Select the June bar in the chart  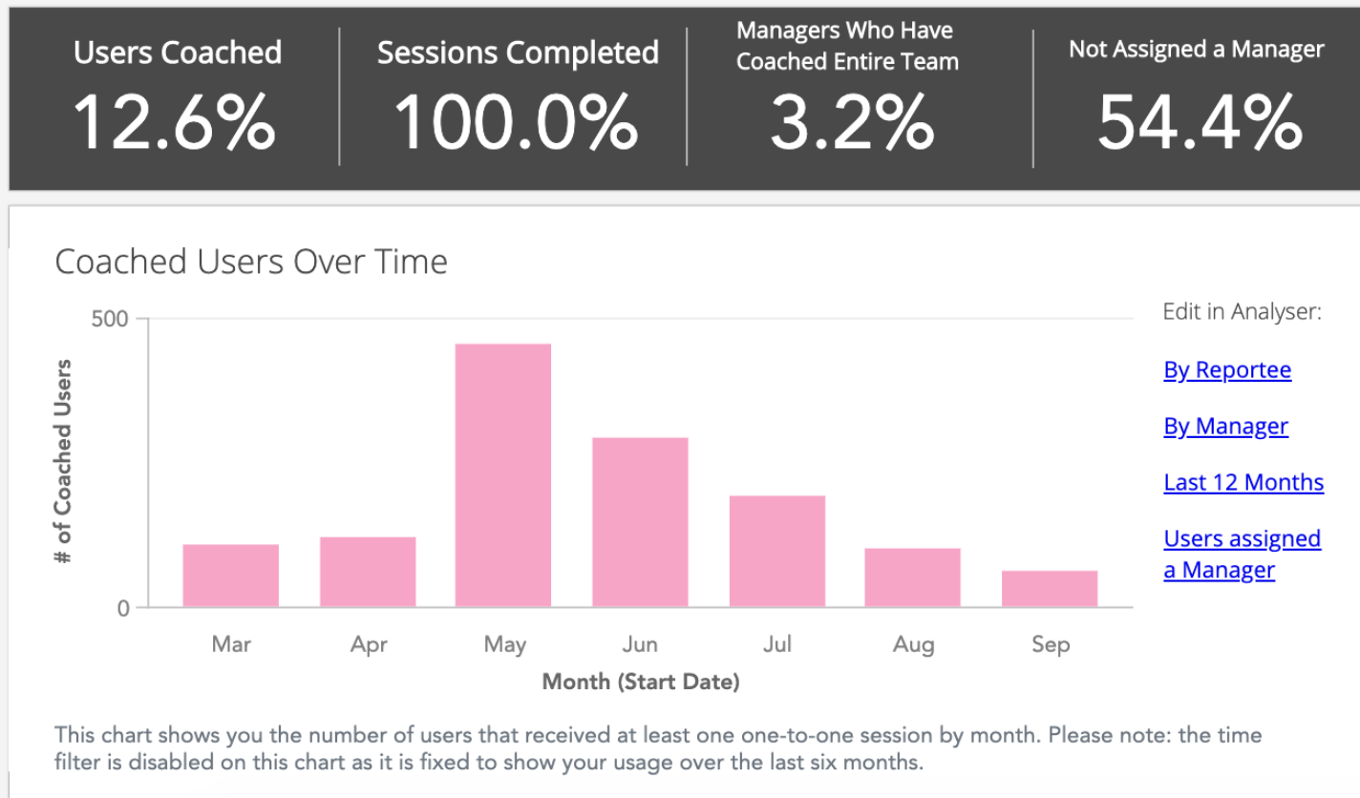(640, 522)
